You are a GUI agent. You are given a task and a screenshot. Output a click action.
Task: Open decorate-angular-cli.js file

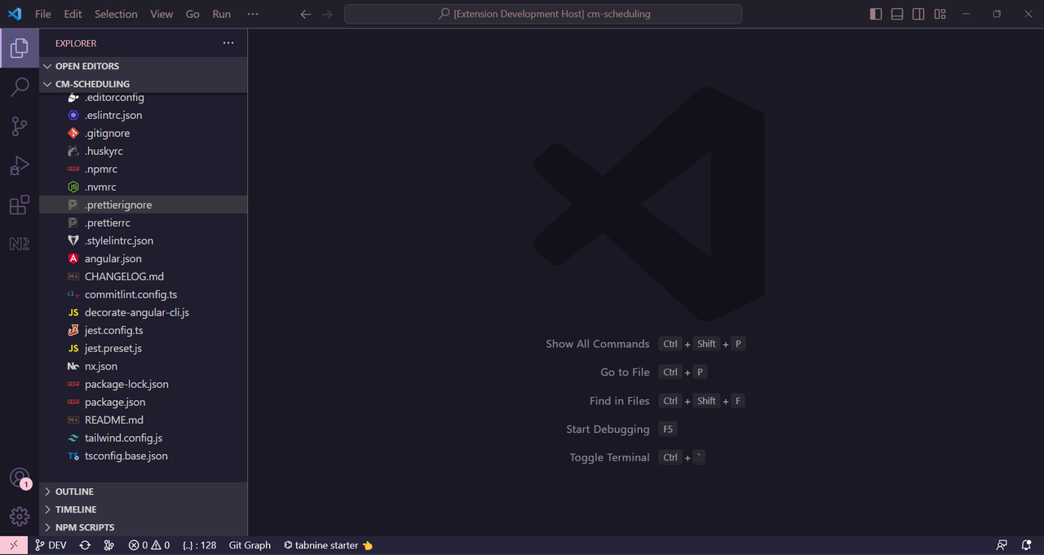click(144, 312)
